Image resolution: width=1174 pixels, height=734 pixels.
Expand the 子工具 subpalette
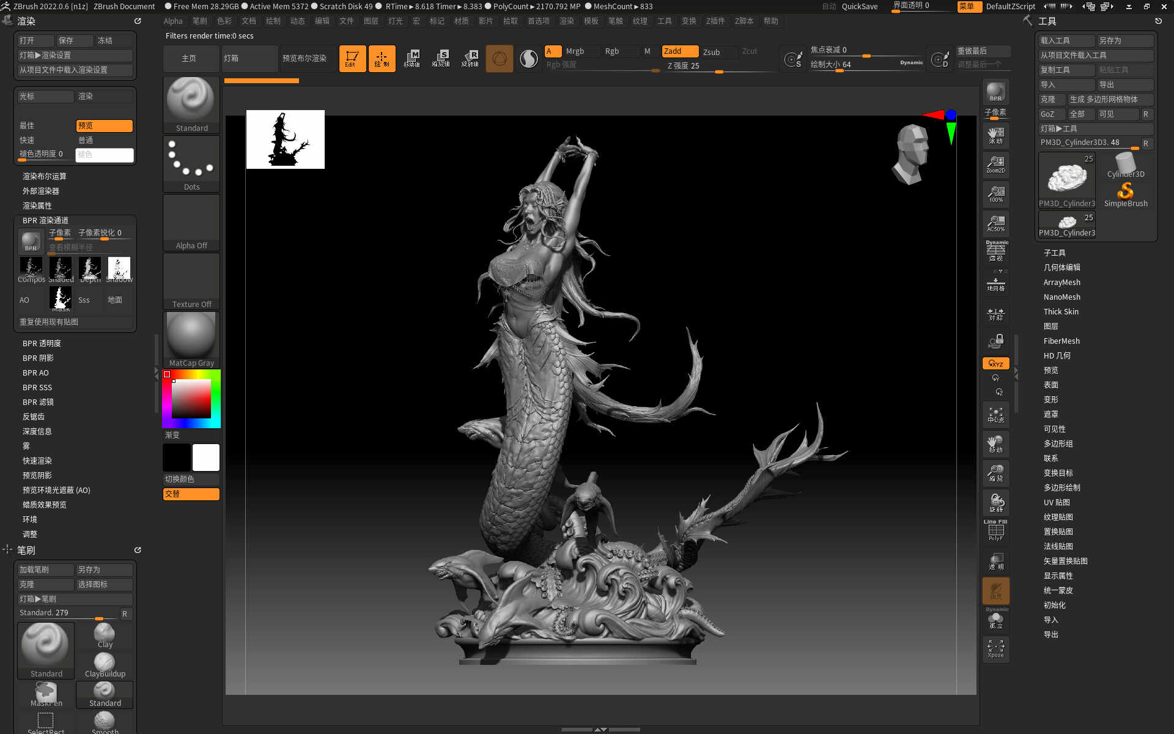click(1054, 253)
